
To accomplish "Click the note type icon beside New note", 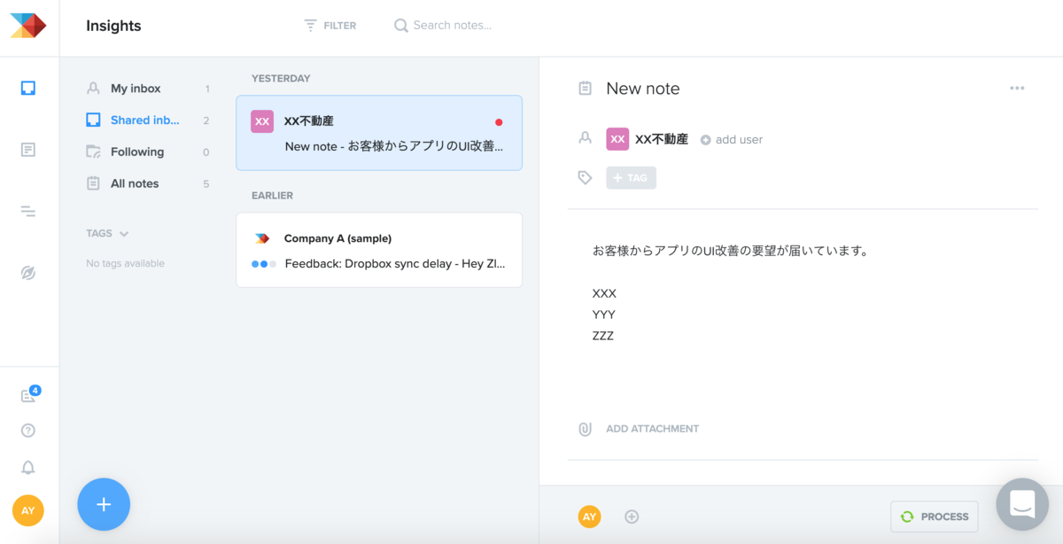I will click(x=585, y=89).
